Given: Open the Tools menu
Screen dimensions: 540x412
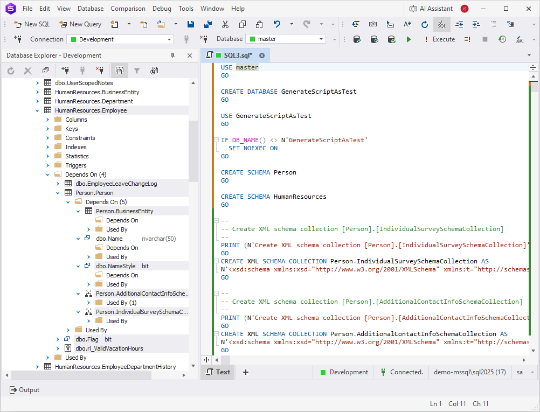Looking at the screenshot, I should click(x=186, y=9).
